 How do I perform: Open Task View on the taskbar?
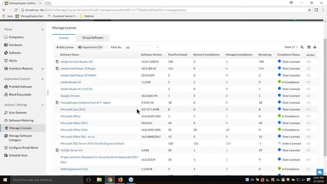(x=88, y=179)
